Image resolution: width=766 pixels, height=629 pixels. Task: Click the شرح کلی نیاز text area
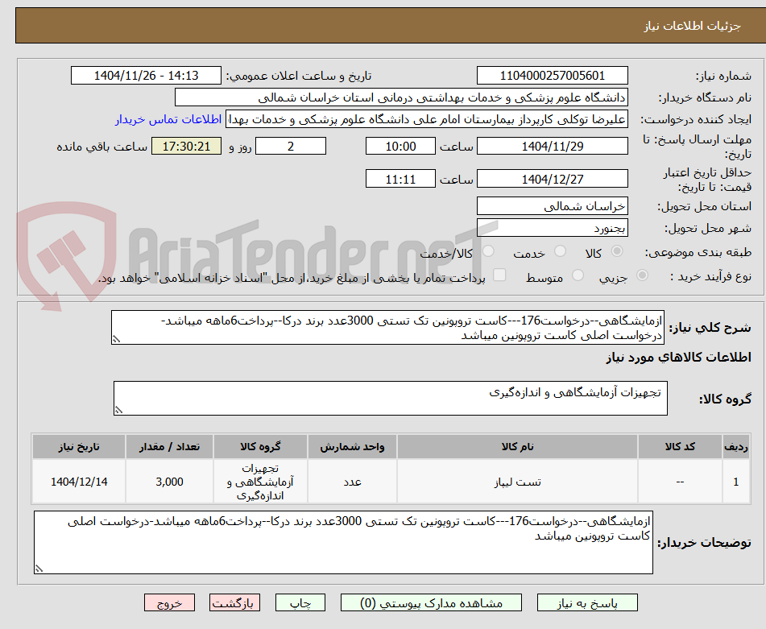tap(387, 328)
